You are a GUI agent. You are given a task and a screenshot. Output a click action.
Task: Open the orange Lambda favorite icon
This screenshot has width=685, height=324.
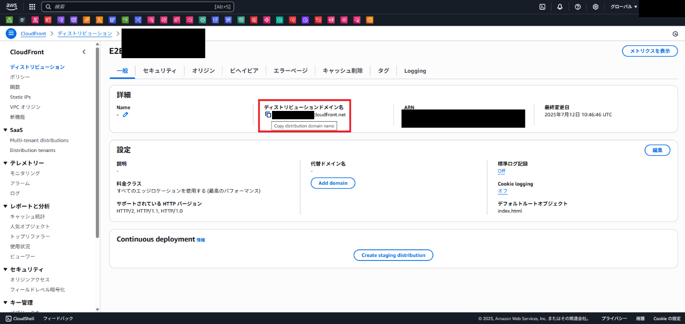coord(99,20)
